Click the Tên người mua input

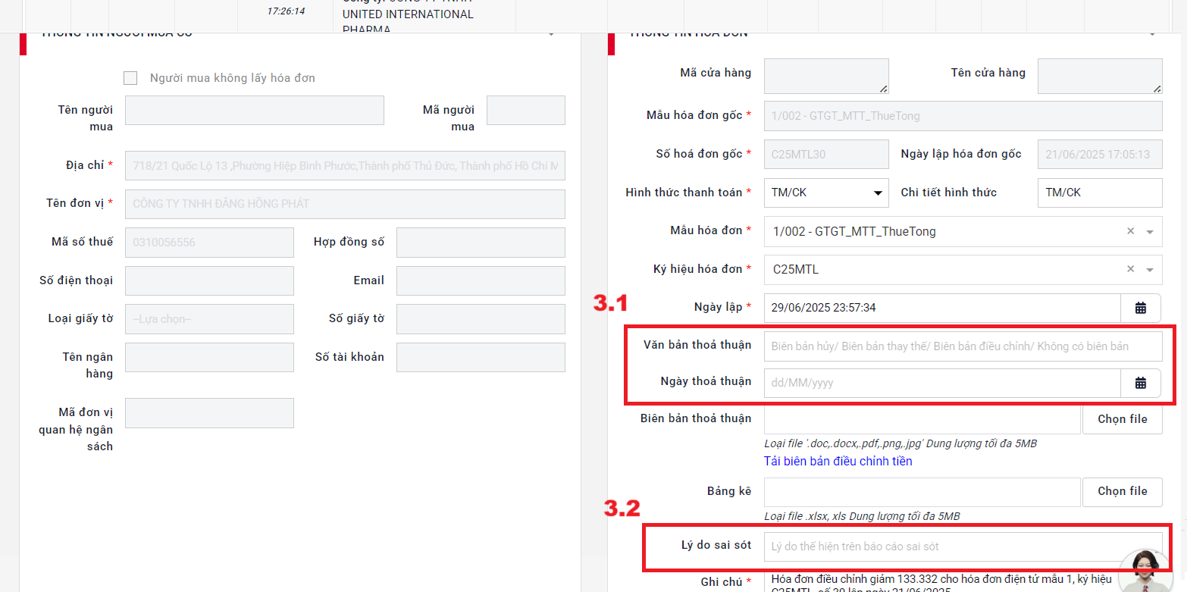click(x=254, y=110)
